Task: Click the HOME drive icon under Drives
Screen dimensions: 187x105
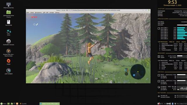Action: (159, 81)
